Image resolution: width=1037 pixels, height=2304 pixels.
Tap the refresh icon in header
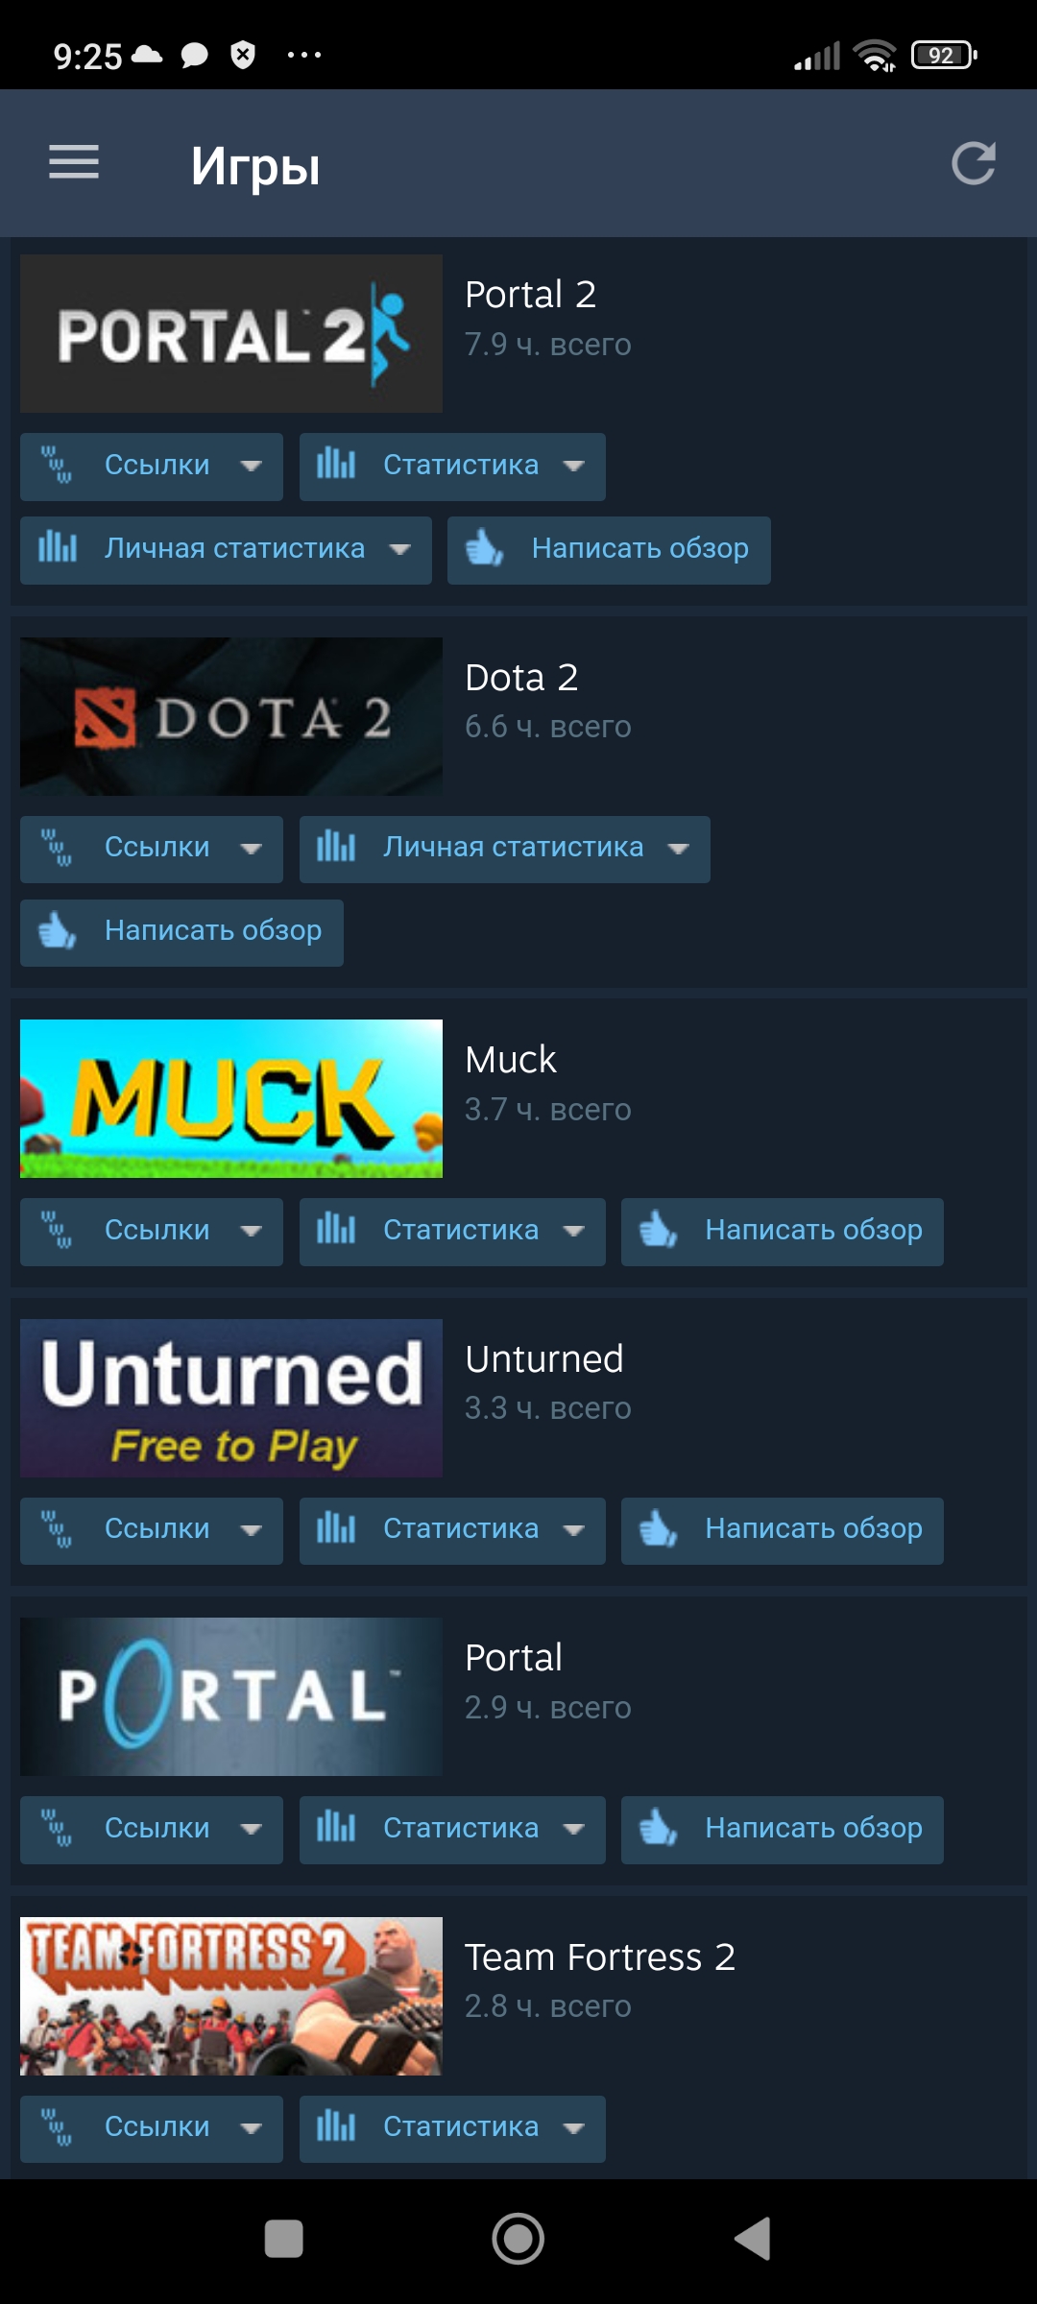[x=973, y=163]
